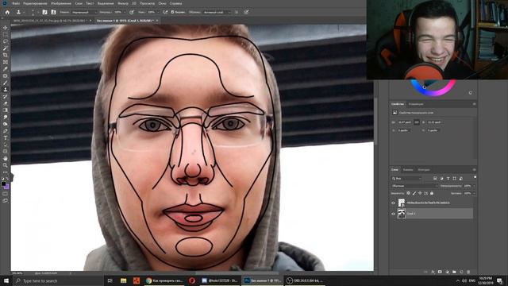Toggle Quick Mask mode
This screenshot has height=286, width=508.
point(6,194)
